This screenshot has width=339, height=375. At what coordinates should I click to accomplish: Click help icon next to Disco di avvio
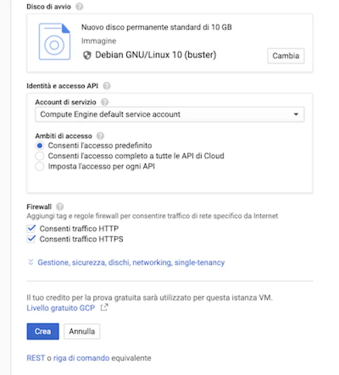coord(79,6)
